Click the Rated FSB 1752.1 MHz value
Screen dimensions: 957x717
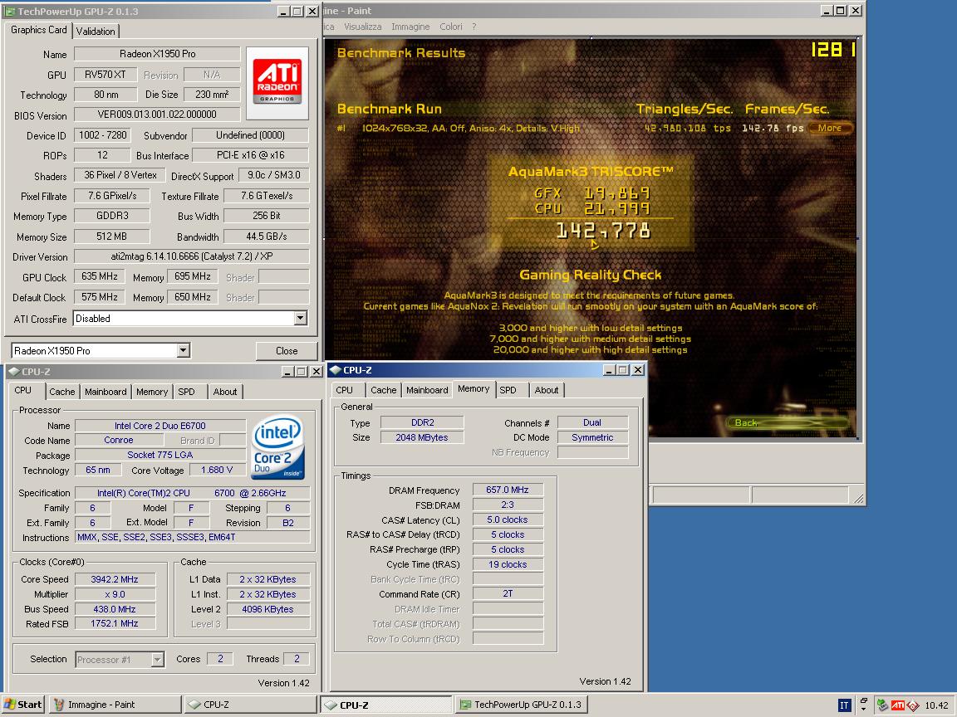(x=115, y=624)
